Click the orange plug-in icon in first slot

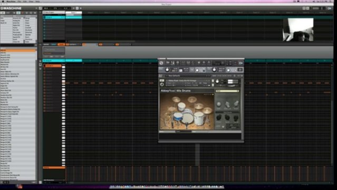click(68, 44)
